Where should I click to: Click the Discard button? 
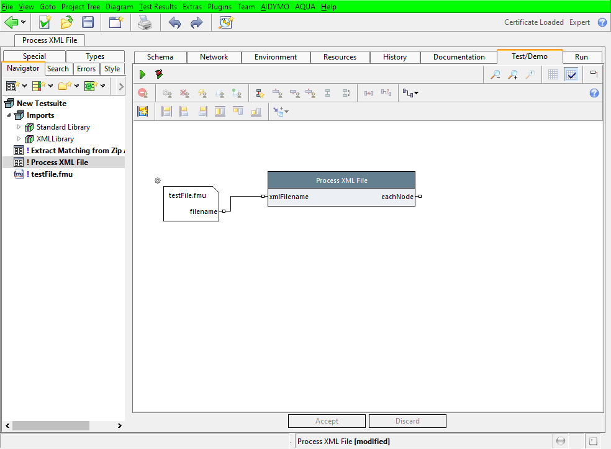tap(407, 421)
